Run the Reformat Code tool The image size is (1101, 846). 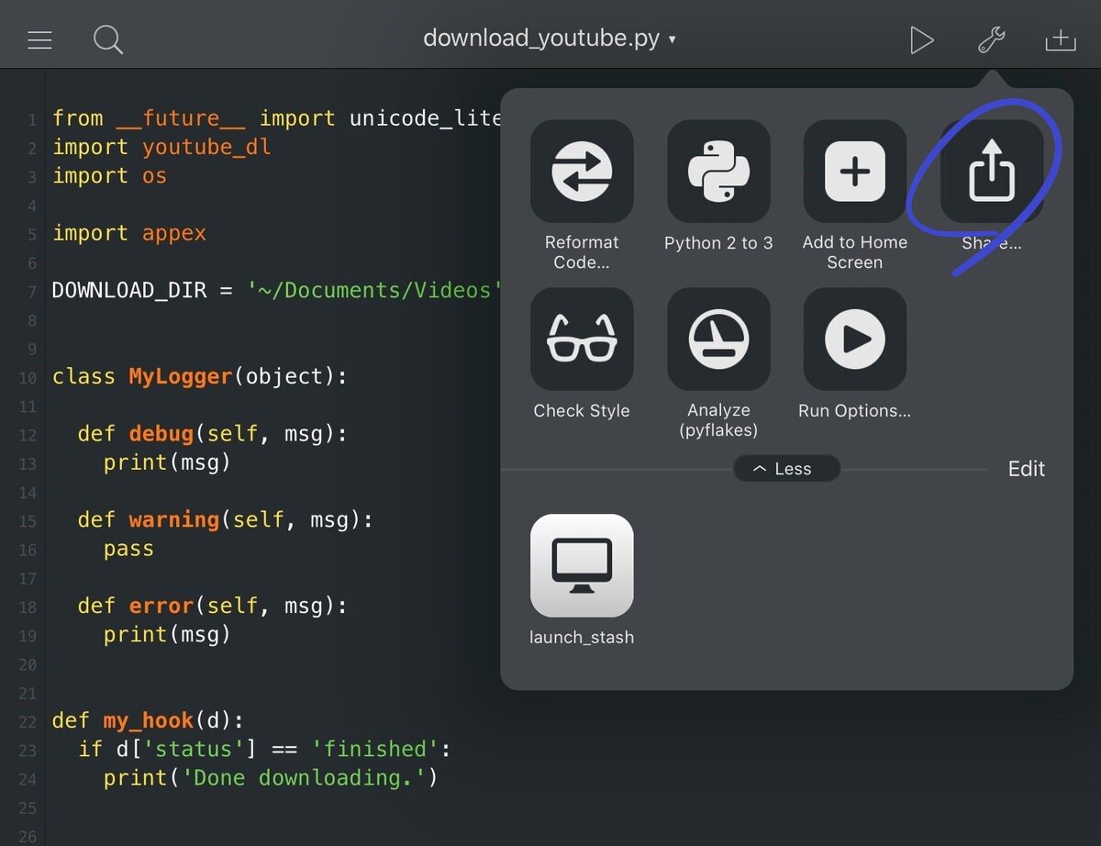tap(582, 172)
